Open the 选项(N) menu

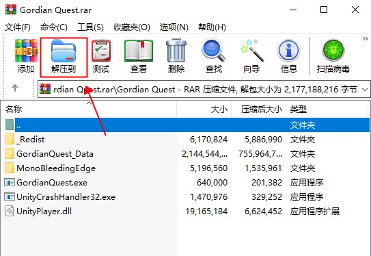coord(174,27)
